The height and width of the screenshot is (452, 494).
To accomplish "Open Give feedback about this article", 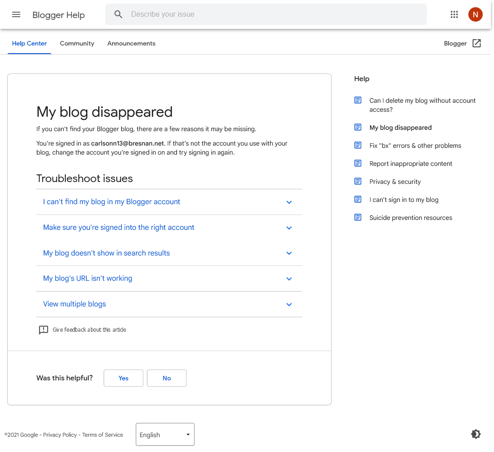I will (89, 330).
